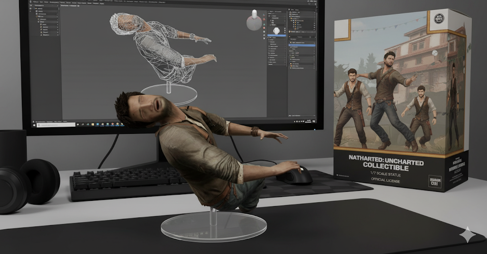Click the magnifier search icon on the taskbar

83,125
